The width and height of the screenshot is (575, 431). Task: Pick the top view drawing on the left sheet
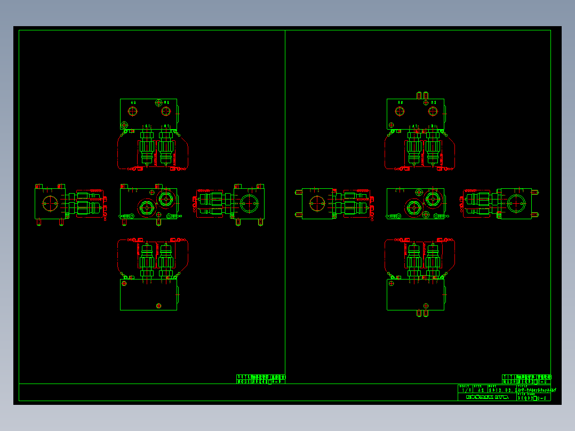153,134
